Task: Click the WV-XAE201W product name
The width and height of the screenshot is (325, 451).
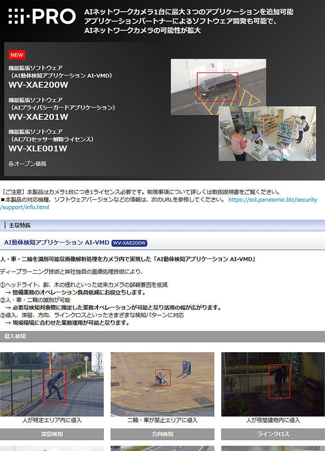Action: click(x=38, y=117)
